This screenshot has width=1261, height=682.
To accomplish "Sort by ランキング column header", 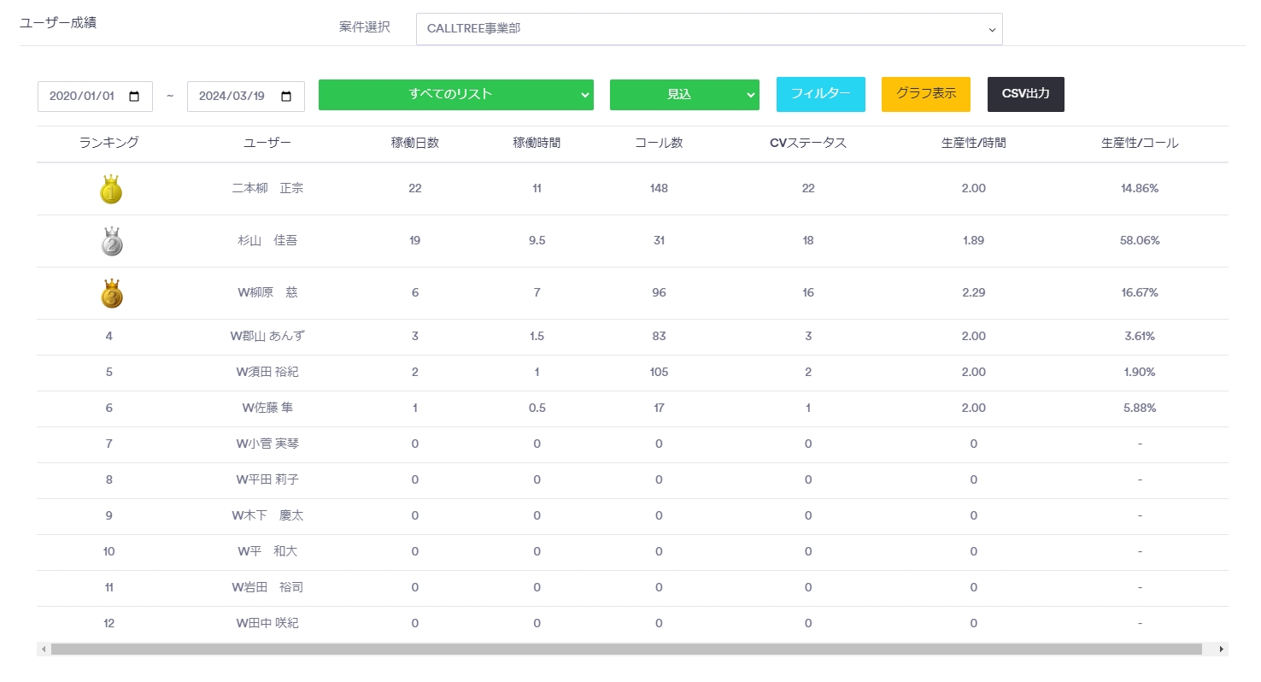I will tap(109, 144).
